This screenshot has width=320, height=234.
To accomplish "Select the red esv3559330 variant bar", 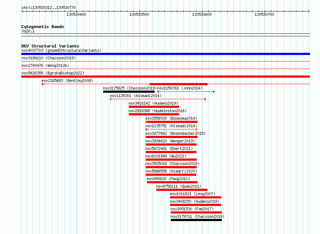I will coord(172,122).
